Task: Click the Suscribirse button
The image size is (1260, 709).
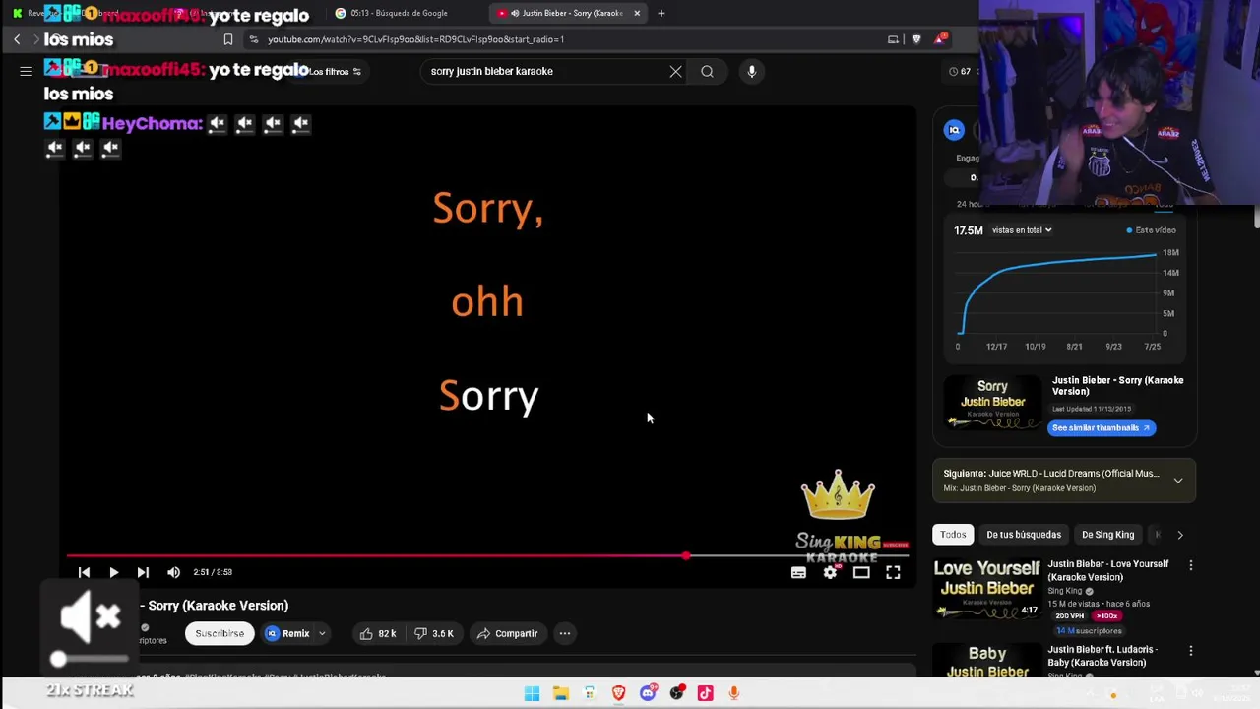Action: tap(220, 633)
